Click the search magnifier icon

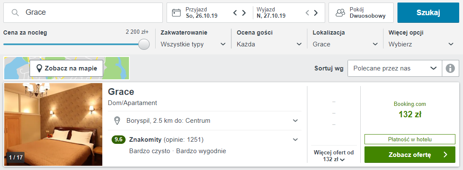pyautogui.click(x=15, y=13)
